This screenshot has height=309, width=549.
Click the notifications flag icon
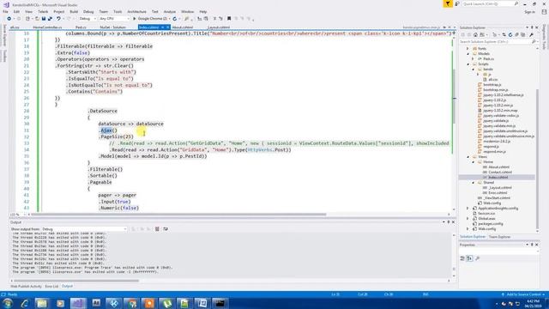click(448, 3)
